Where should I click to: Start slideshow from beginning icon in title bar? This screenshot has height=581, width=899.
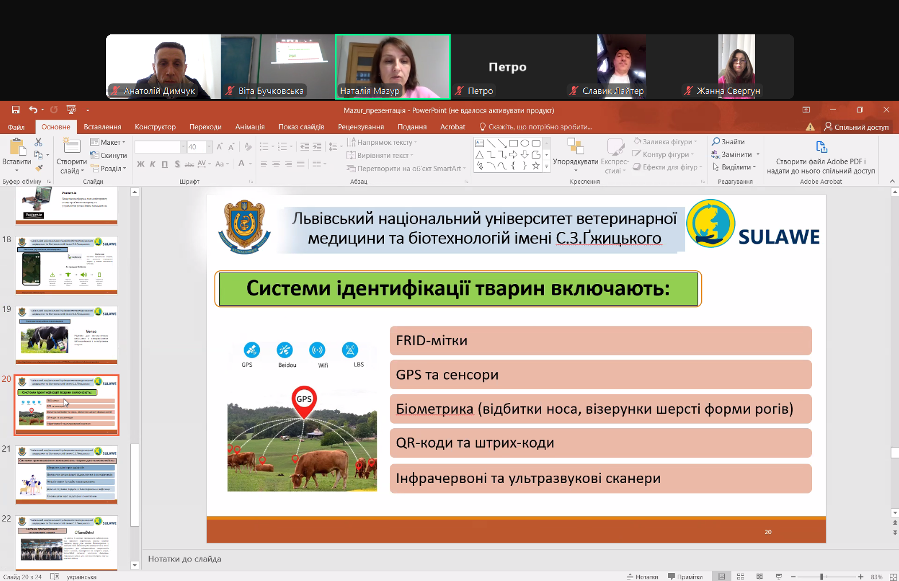pyautogui.click(x=71, y=110)
